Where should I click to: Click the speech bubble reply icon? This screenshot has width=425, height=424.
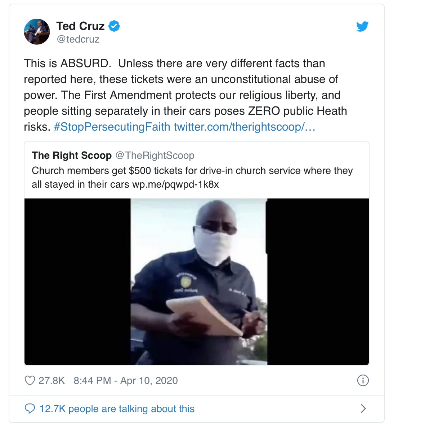click(30, 408)
